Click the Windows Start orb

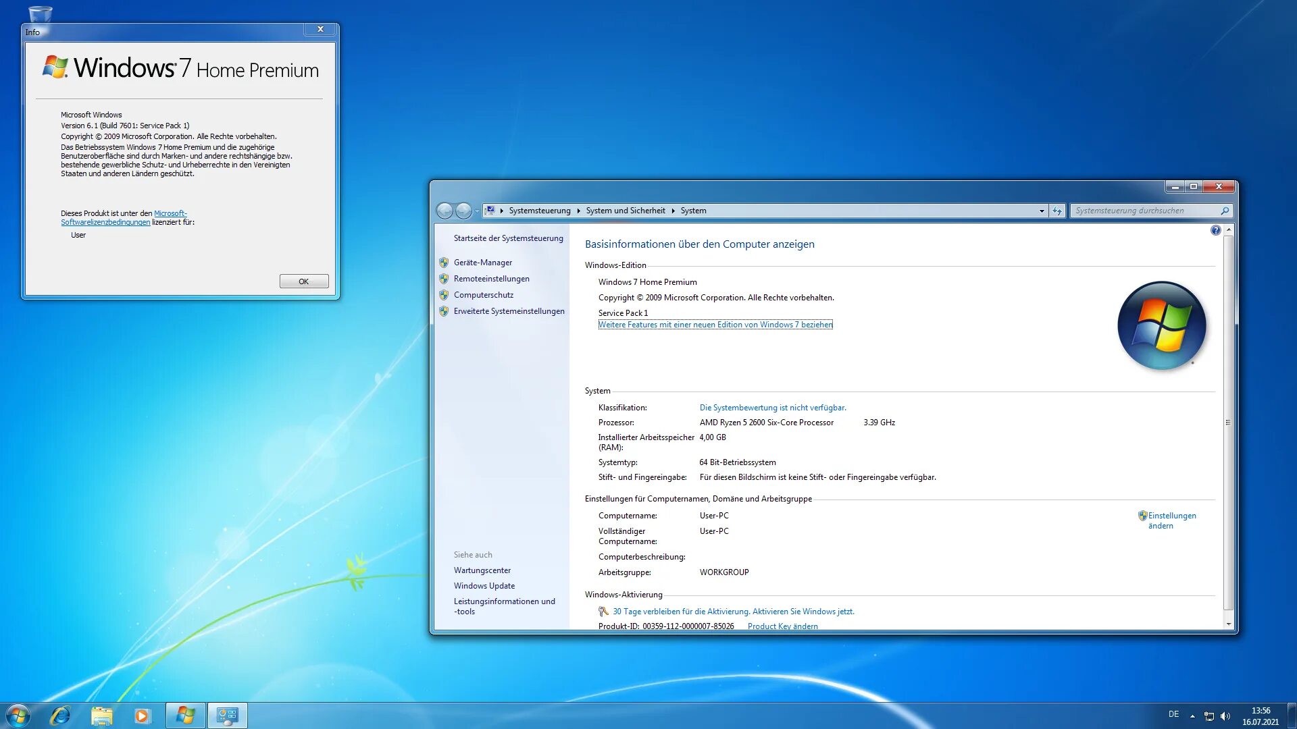coord(18,715)
